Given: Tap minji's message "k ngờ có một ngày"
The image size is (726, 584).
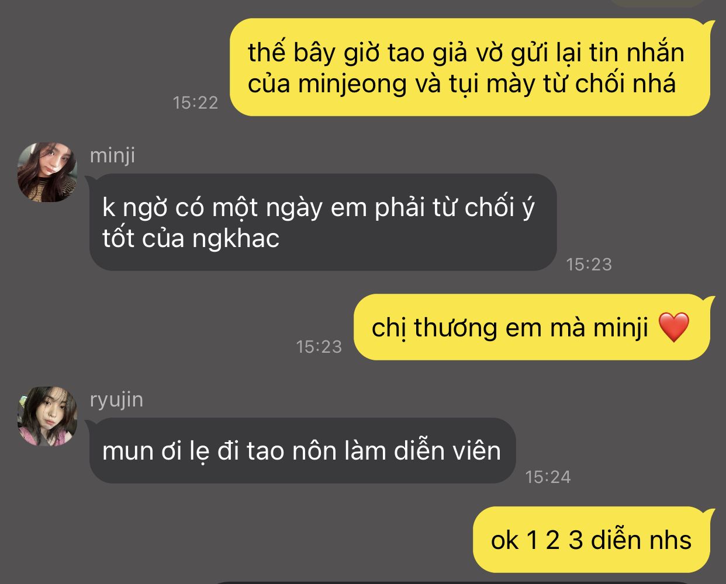Looking at the screenshot, I should tap(323, 222).
